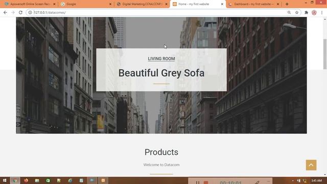Screen dimensions: 327x184
Task: Open a new browser tab
Action: pos(287,4)
